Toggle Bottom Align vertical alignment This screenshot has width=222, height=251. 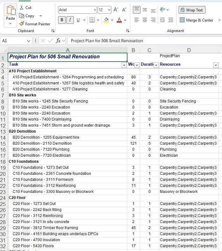point(153,10)
